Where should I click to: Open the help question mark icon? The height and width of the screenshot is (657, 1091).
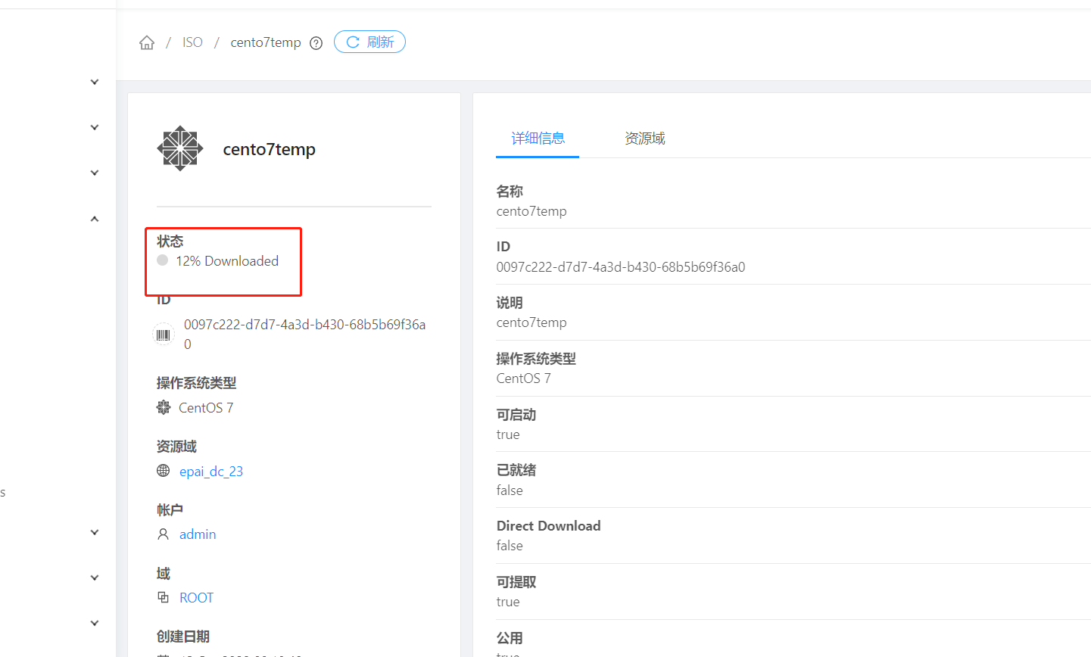[x=316, y=43]
